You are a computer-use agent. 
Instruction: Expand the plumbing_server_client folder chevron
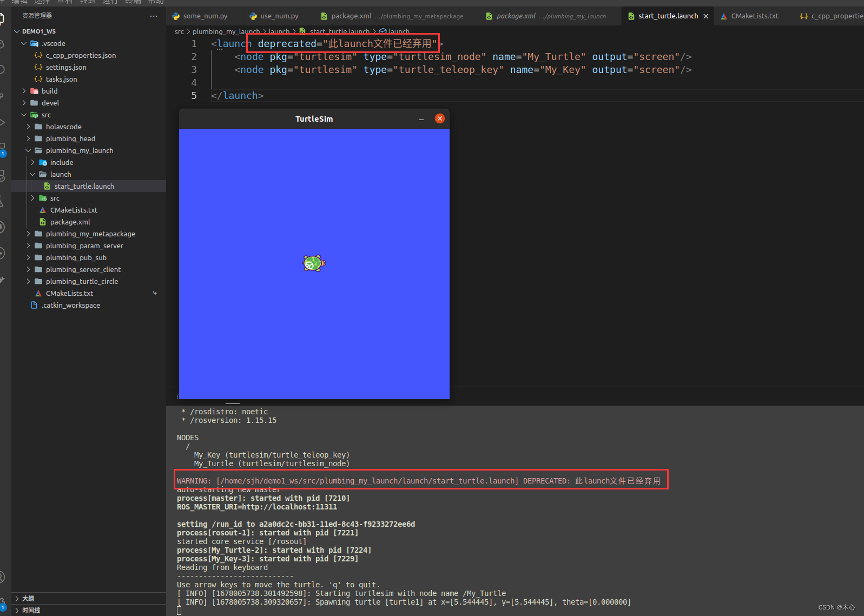[x=28, y=269]
